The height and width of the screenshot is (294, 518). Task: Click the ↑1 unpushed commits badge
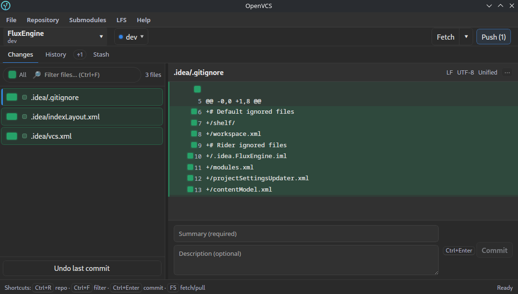tap(79, 54)
